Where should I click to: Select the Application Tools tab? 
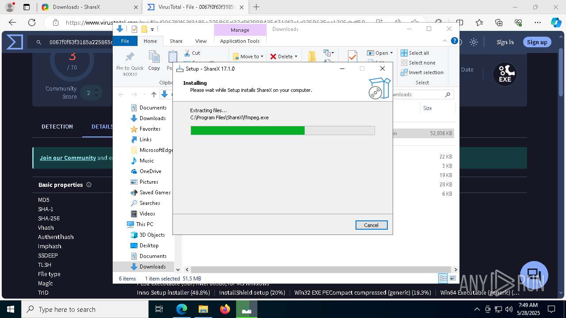tap(240, 41)
